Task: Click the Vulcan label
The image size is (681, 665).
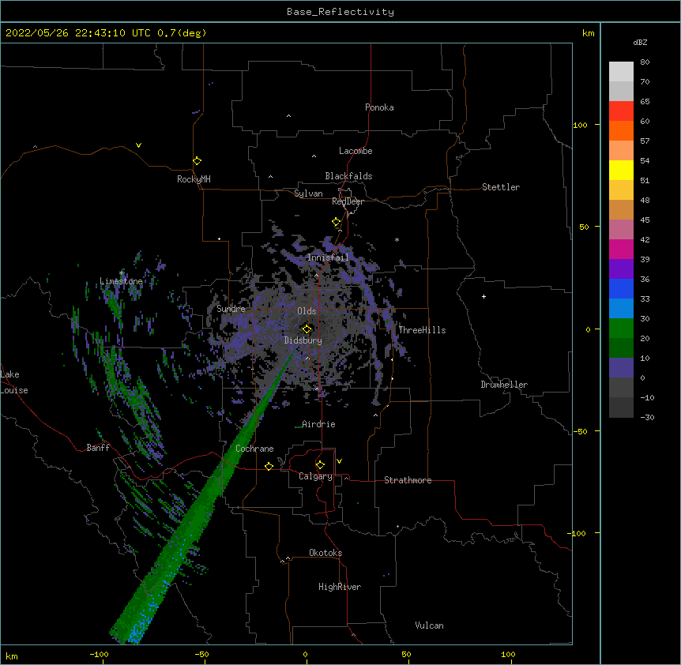Action: (429, 626)
